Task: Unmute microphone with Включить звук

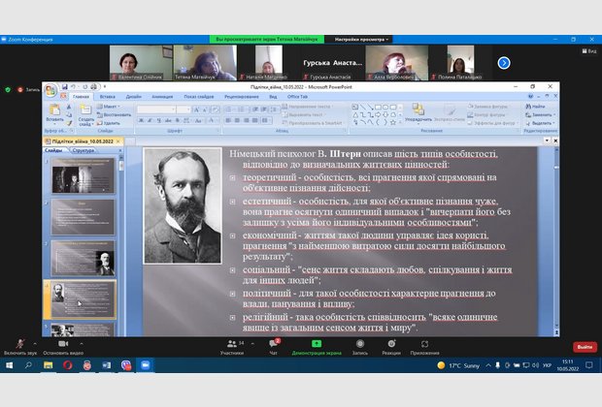Action: (x=18, y=345)
